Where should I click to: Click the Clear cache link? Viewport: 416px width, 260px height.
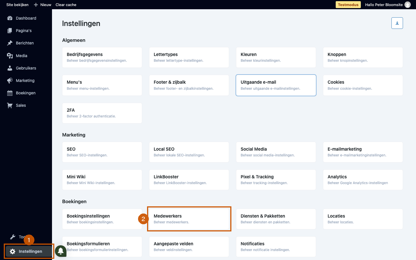pos(66,5)
